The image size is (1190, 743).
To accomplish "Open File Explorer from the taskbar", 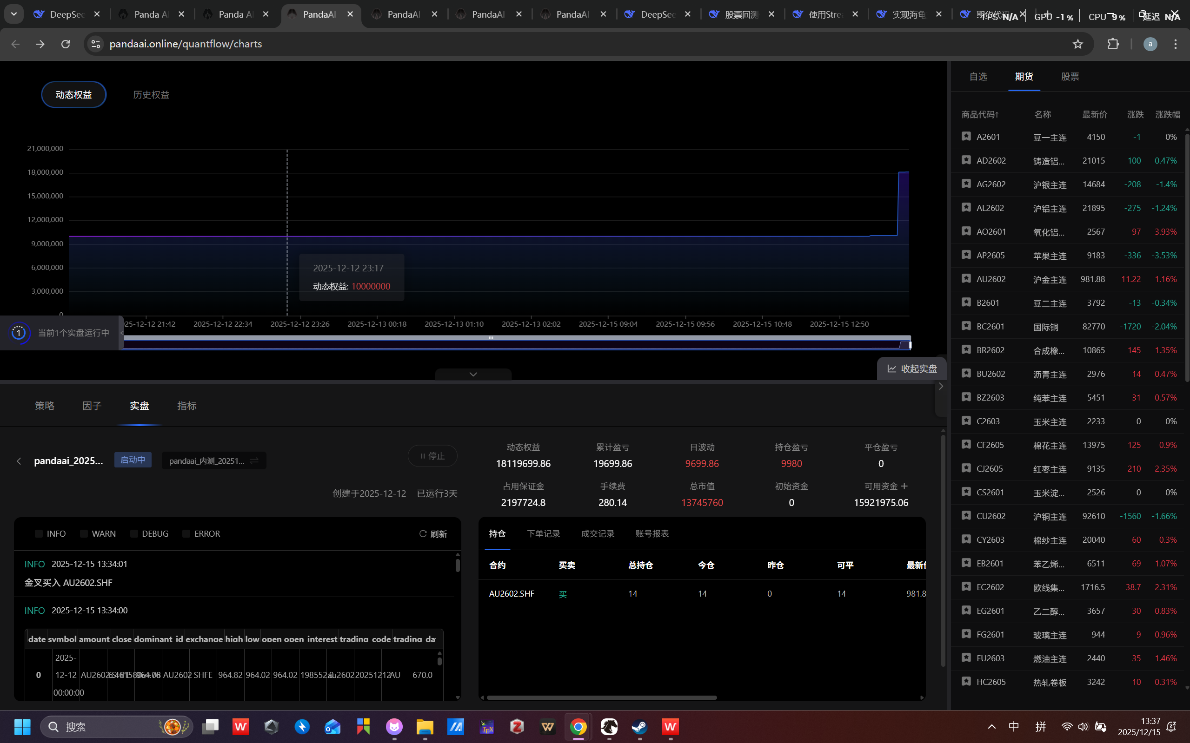I will (x=425, y=726).
